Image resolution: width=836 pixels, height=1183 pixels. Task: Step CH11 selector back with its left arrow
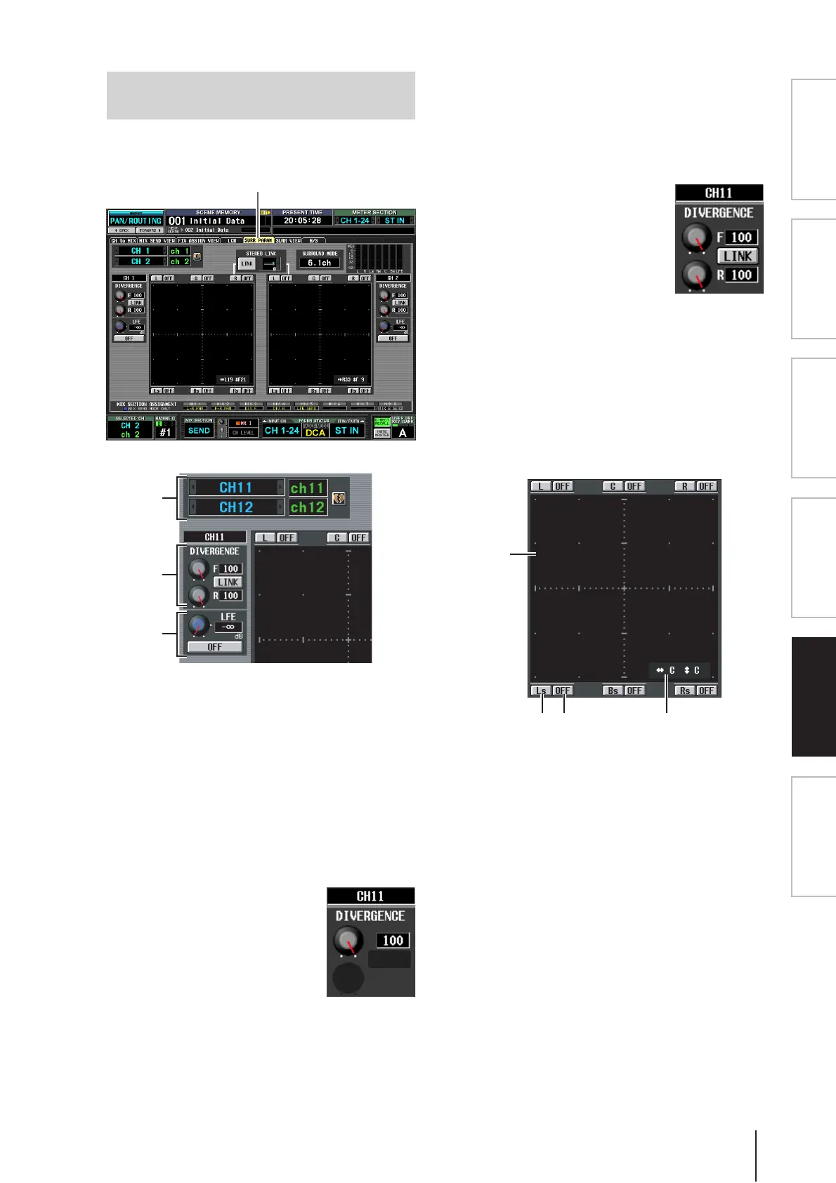[193, 487]
